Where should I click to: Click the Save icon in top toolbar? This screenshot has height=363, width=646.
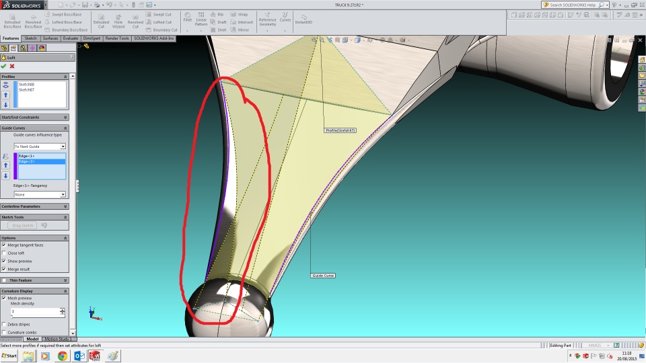(x=85, y=5)
